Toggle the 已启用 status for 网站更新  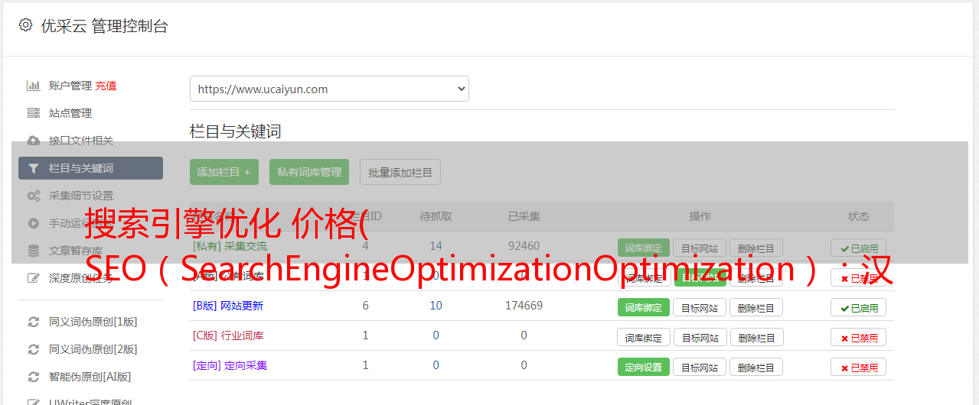859,307
